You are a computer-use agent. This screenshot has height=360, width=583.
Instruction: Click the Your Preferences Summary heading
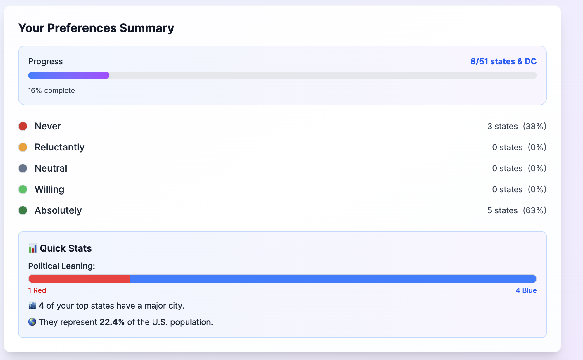(96, 28)
